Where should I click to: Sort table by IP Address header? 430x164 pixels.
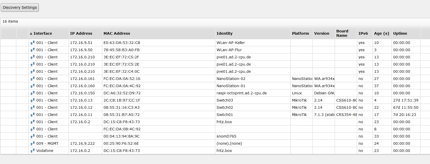(x=81, y=33)
